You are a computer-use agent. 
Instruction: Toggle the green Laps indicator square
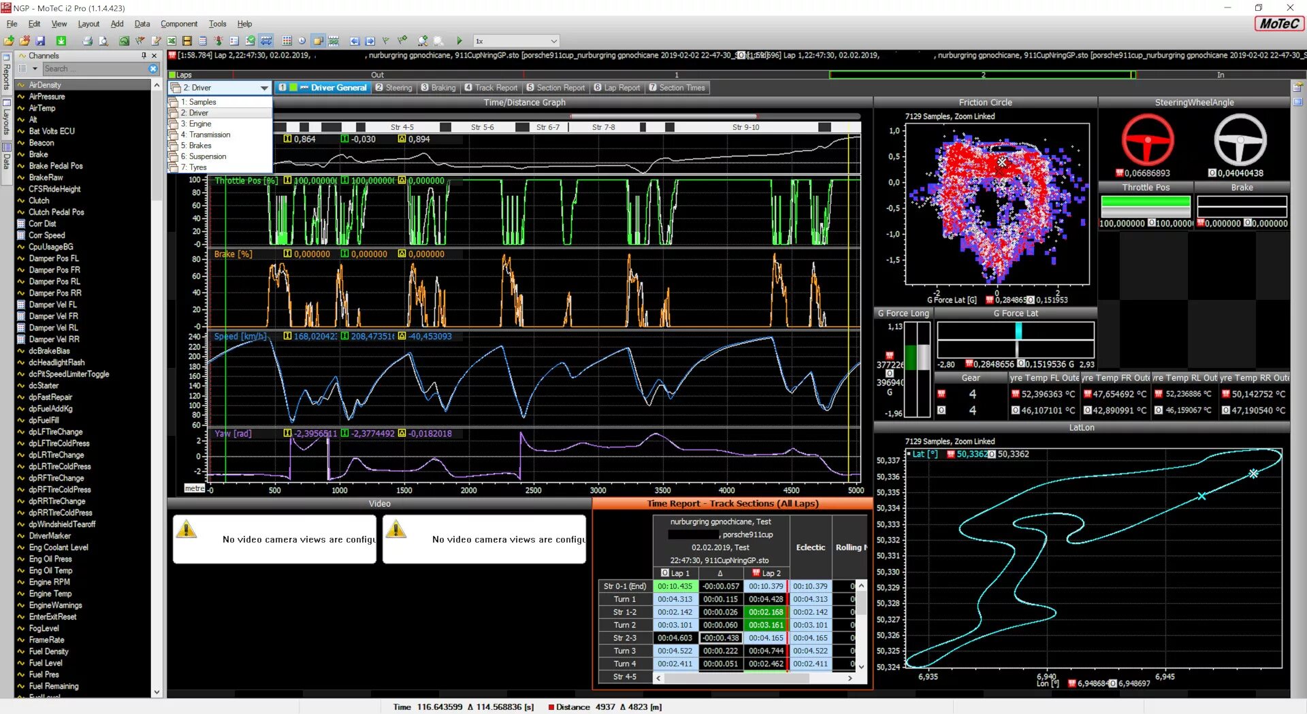point(173,75)
